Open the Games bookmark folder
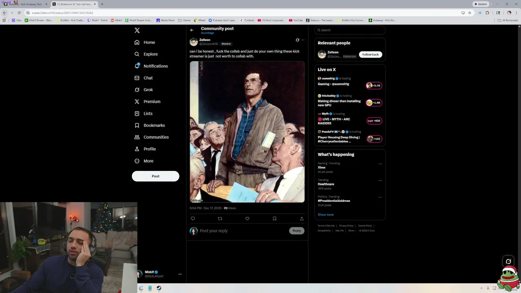This screenshot has width=521, height=293. (x=184, y=20)
